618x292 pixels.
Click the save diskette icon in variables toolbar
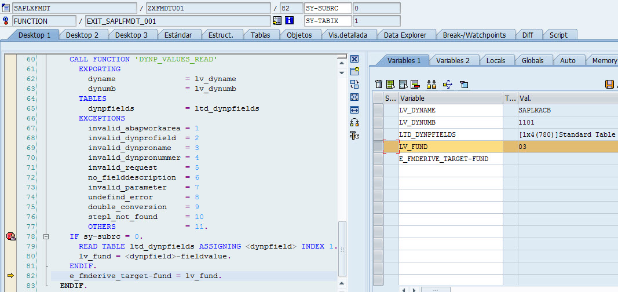(609, 84)
